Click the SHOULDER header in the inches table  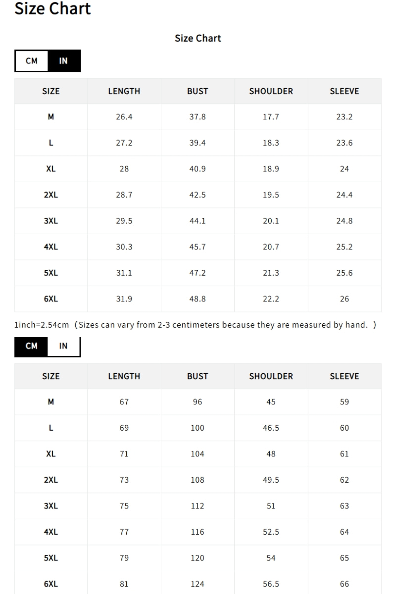pos(271,91)
